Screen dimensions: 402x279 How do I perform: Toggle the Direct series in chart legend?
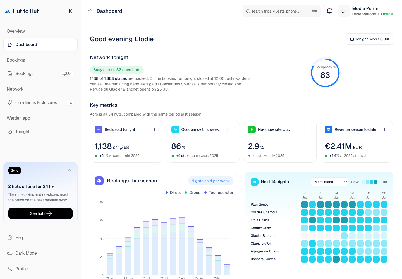point(173,193)
